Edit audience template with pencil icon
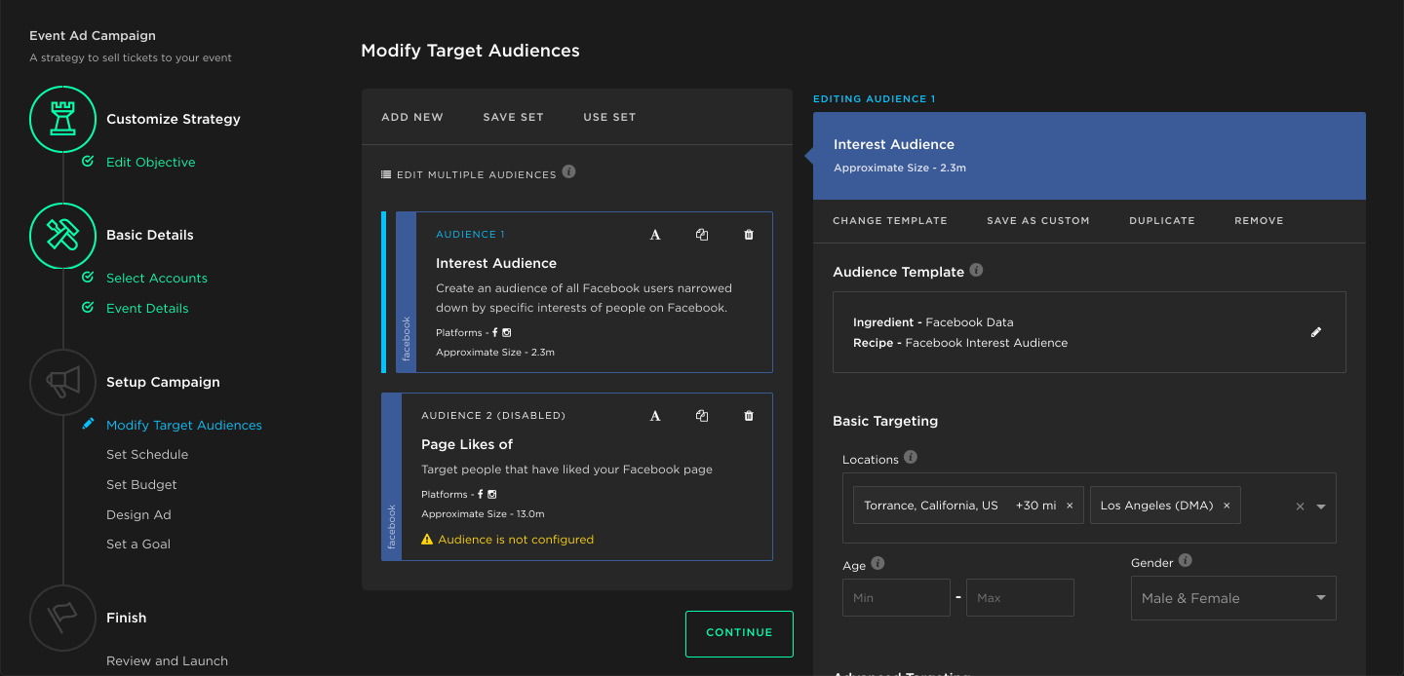 [x=1316, y=332]
